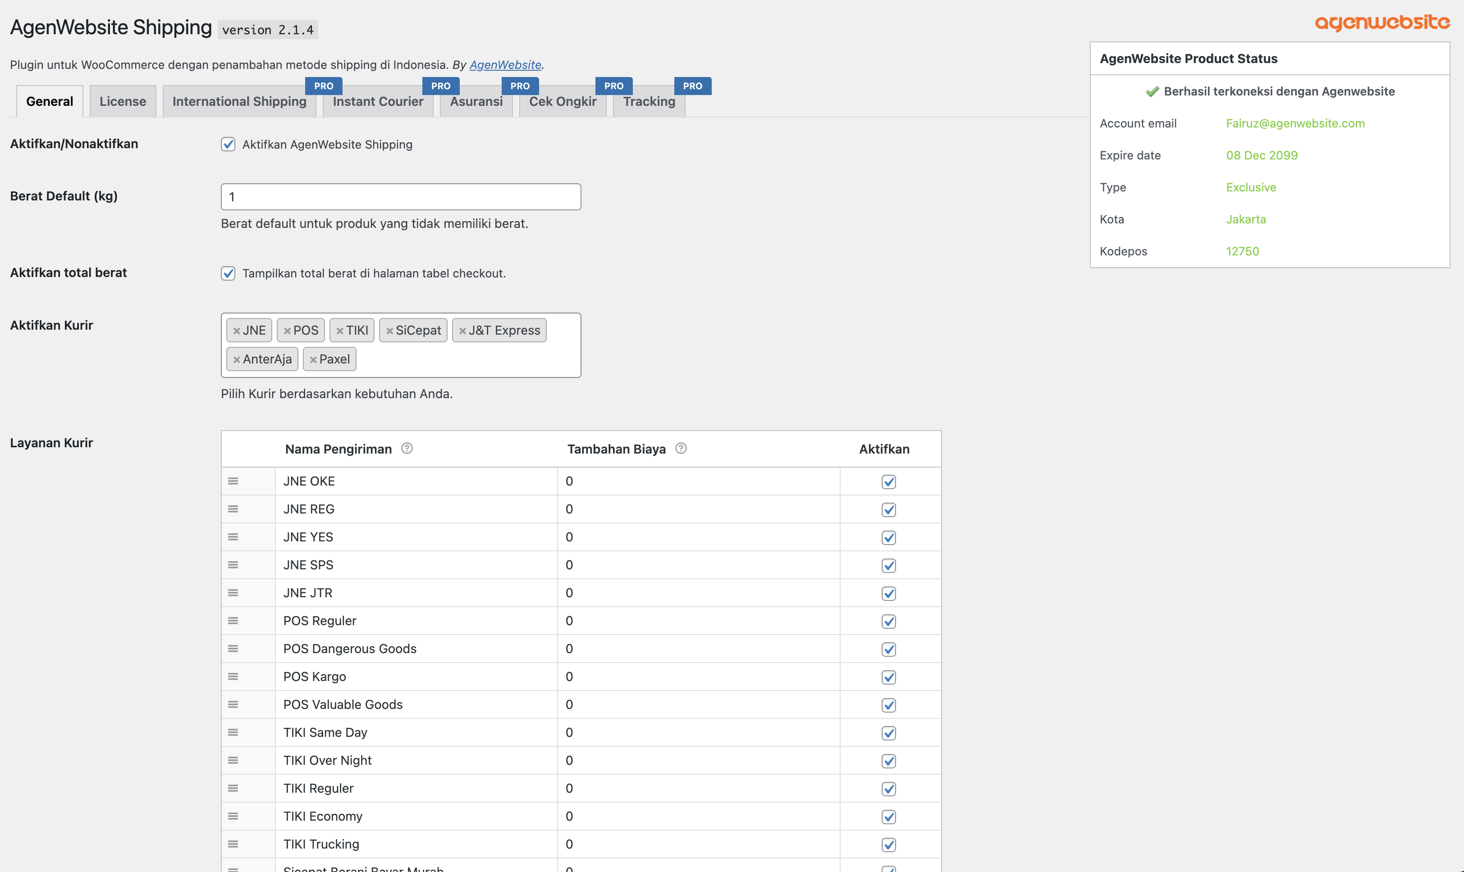The width and height of the screenshot is (1464, 872).
Task: Open the Cek Ongkir tab
Action: (563, 101)
